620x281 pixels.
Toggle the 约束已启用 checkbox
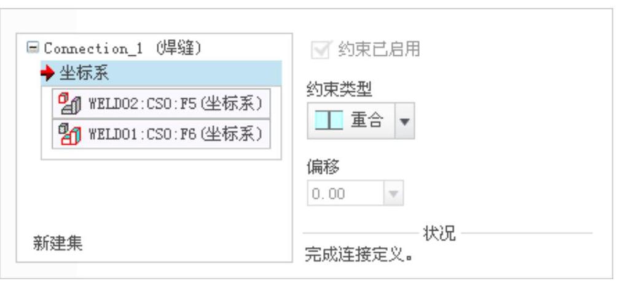tap(320, 50)
